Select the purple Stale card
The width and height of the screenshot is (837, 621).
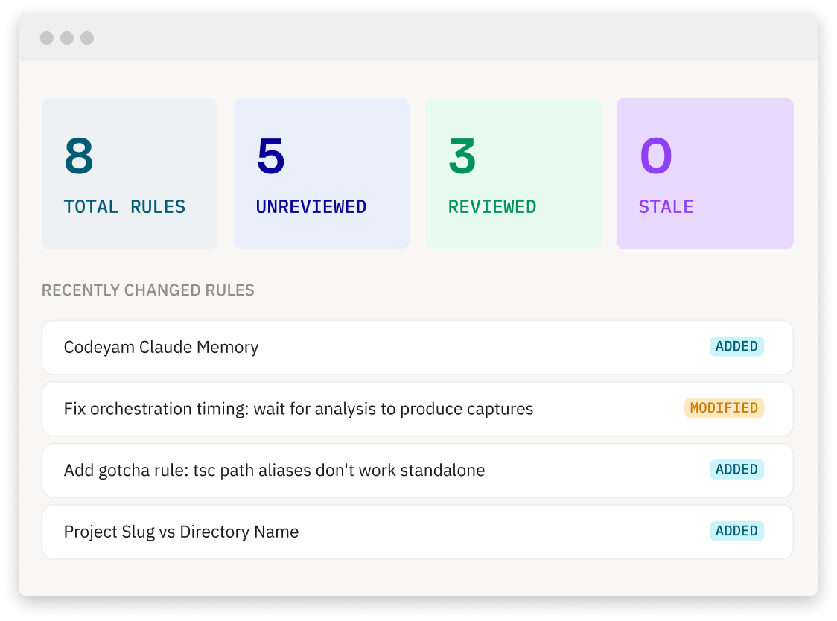pos(704,173)
